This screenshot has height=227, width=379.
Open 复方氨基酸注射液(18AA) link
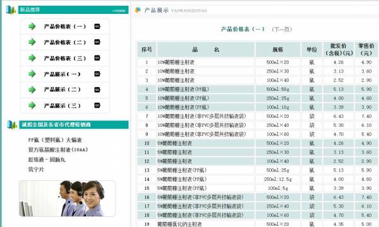58,150
